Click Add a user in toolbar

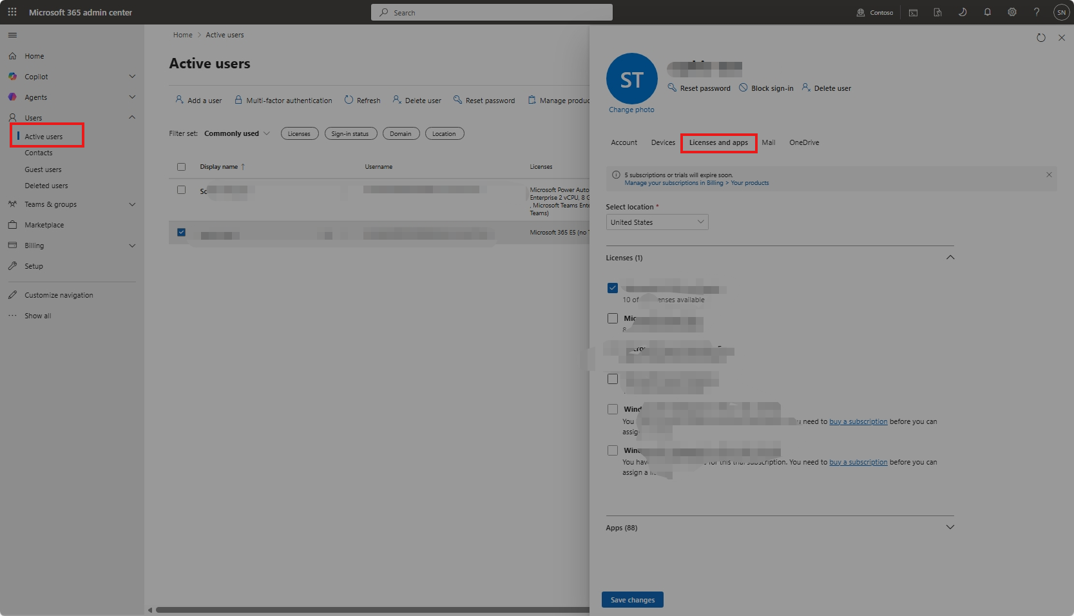[x=198, y=101]
